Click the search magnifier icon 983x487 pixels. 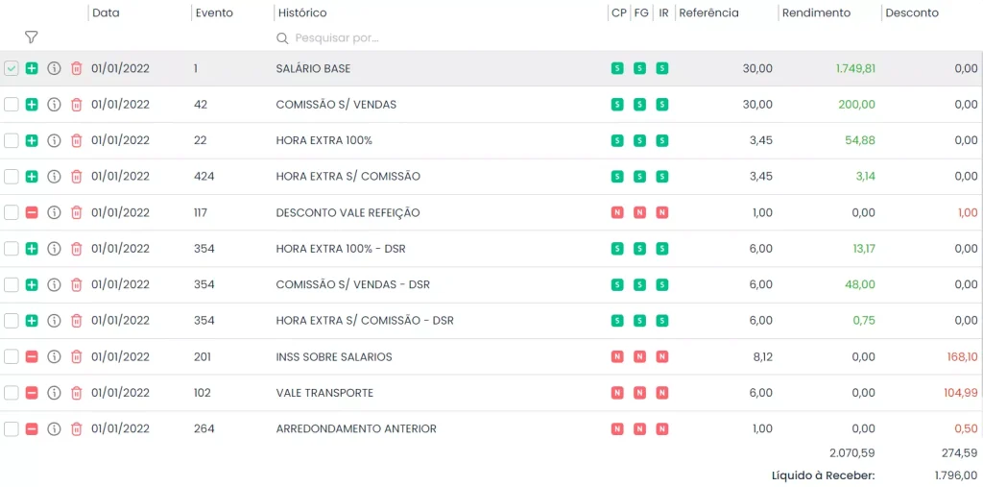click(282, 38)
